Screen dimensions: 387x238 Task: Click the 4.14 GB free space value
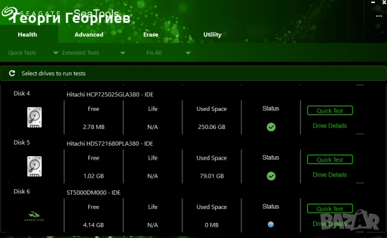tap(94, 225)
